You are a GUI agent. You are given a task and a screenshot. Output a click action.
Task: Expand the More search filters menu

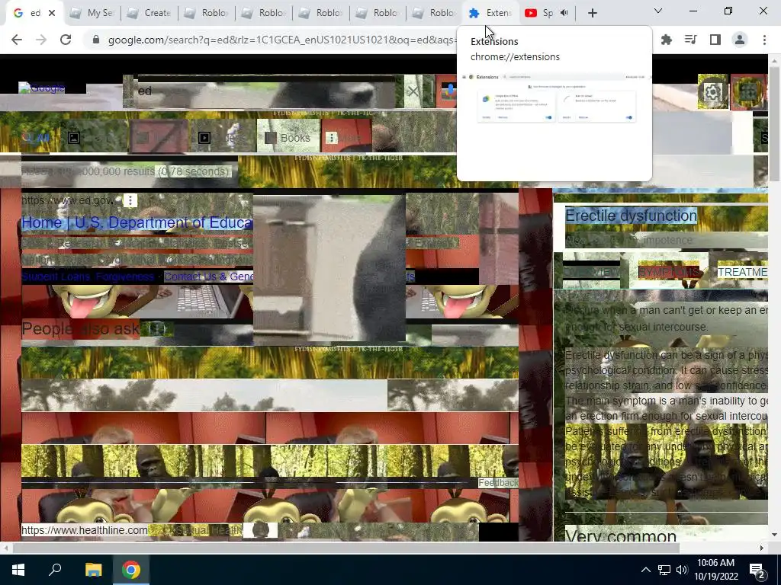[344, 138]
